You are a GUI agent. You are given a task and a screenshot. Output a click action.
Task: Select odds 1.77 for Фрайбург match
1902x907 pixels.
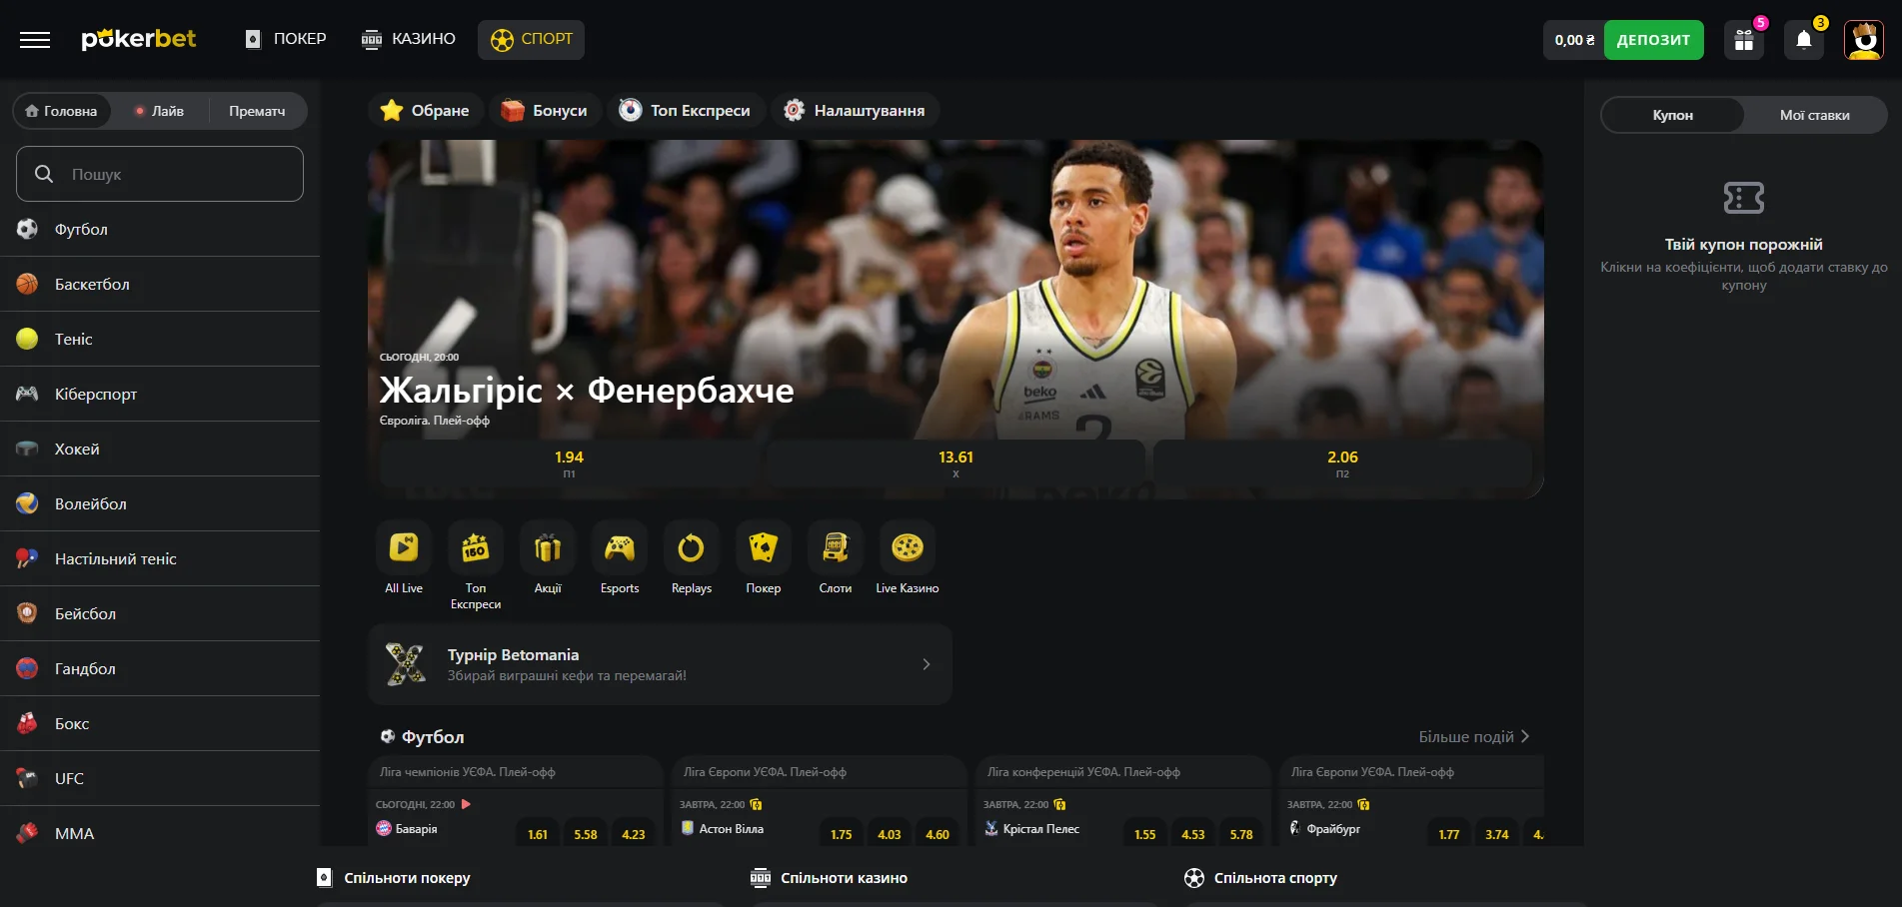pyautogui.click(x=1449, y=834)
